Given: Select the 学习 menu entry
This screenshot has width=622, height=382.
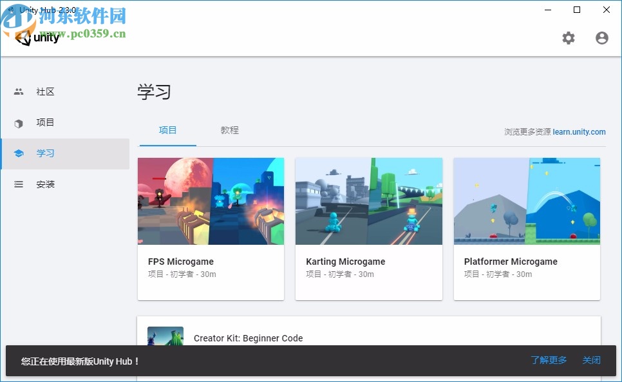Looking at the screenshot, I should (45, 153).
